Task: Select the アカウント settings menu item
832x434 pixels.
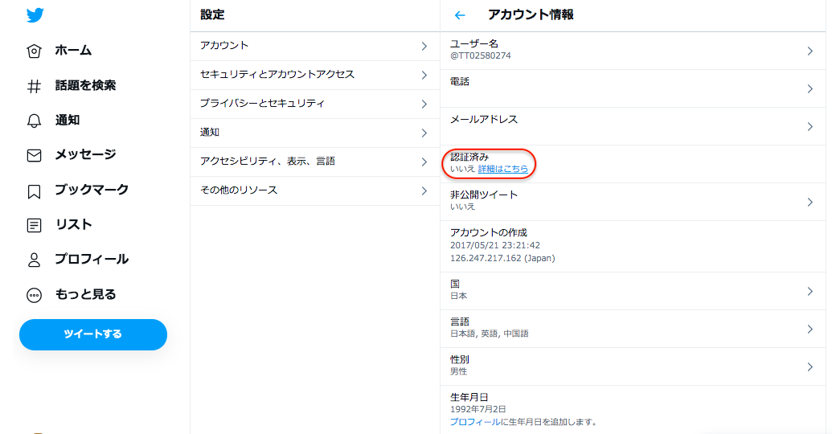Action: click(x=314, y=46)
